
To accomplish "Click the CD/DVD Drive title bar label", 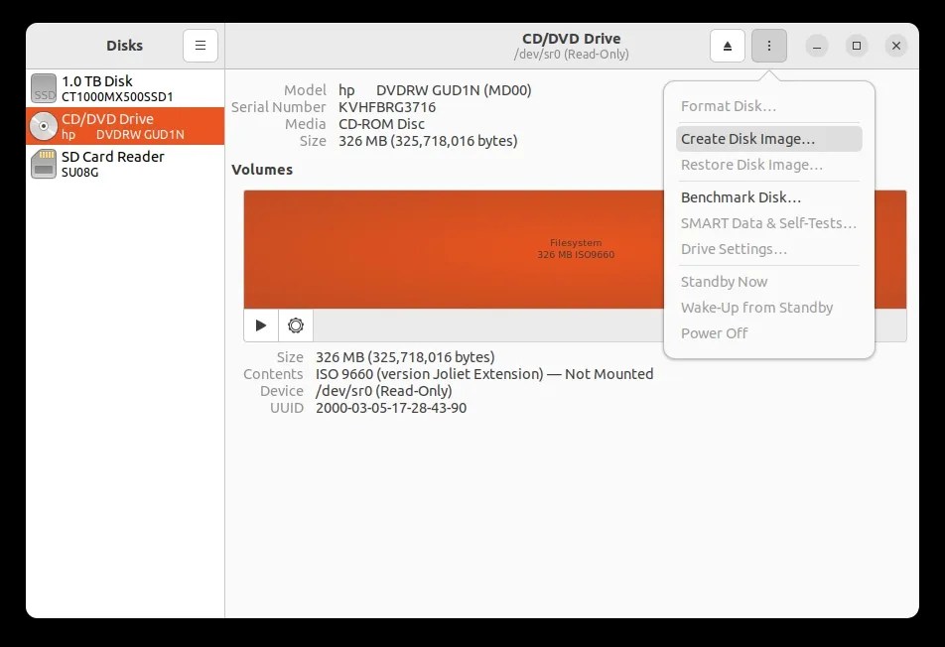I will click(x=571, y=38).
